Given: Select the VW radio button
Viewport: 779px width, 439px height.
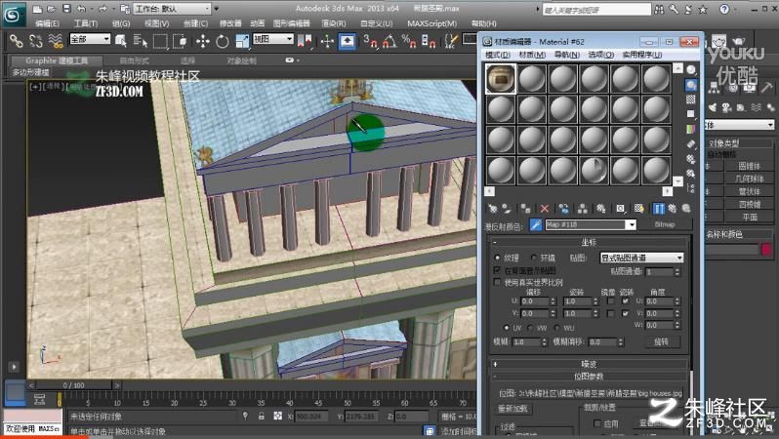Looking at the screenshot, I should (530, 328).
